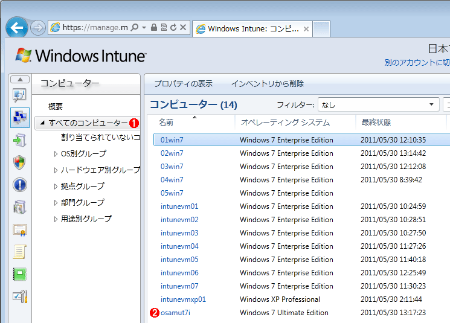
Task: Click インベントリから削除 in the toolbar
Action: pyautogui.click(x=268, y=84)
